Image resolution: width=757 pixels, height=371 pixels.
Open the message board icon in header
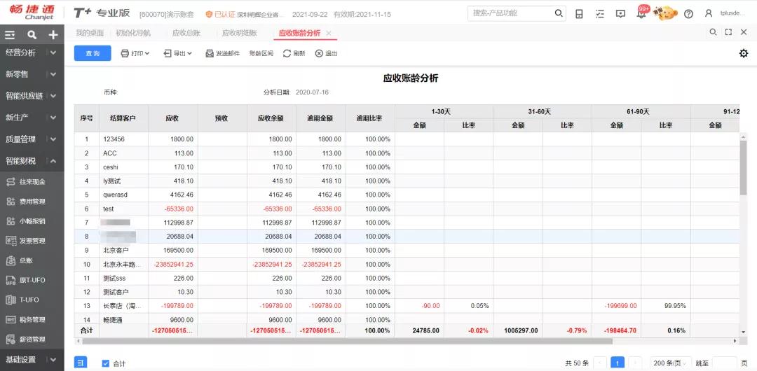tap(621, 13)
